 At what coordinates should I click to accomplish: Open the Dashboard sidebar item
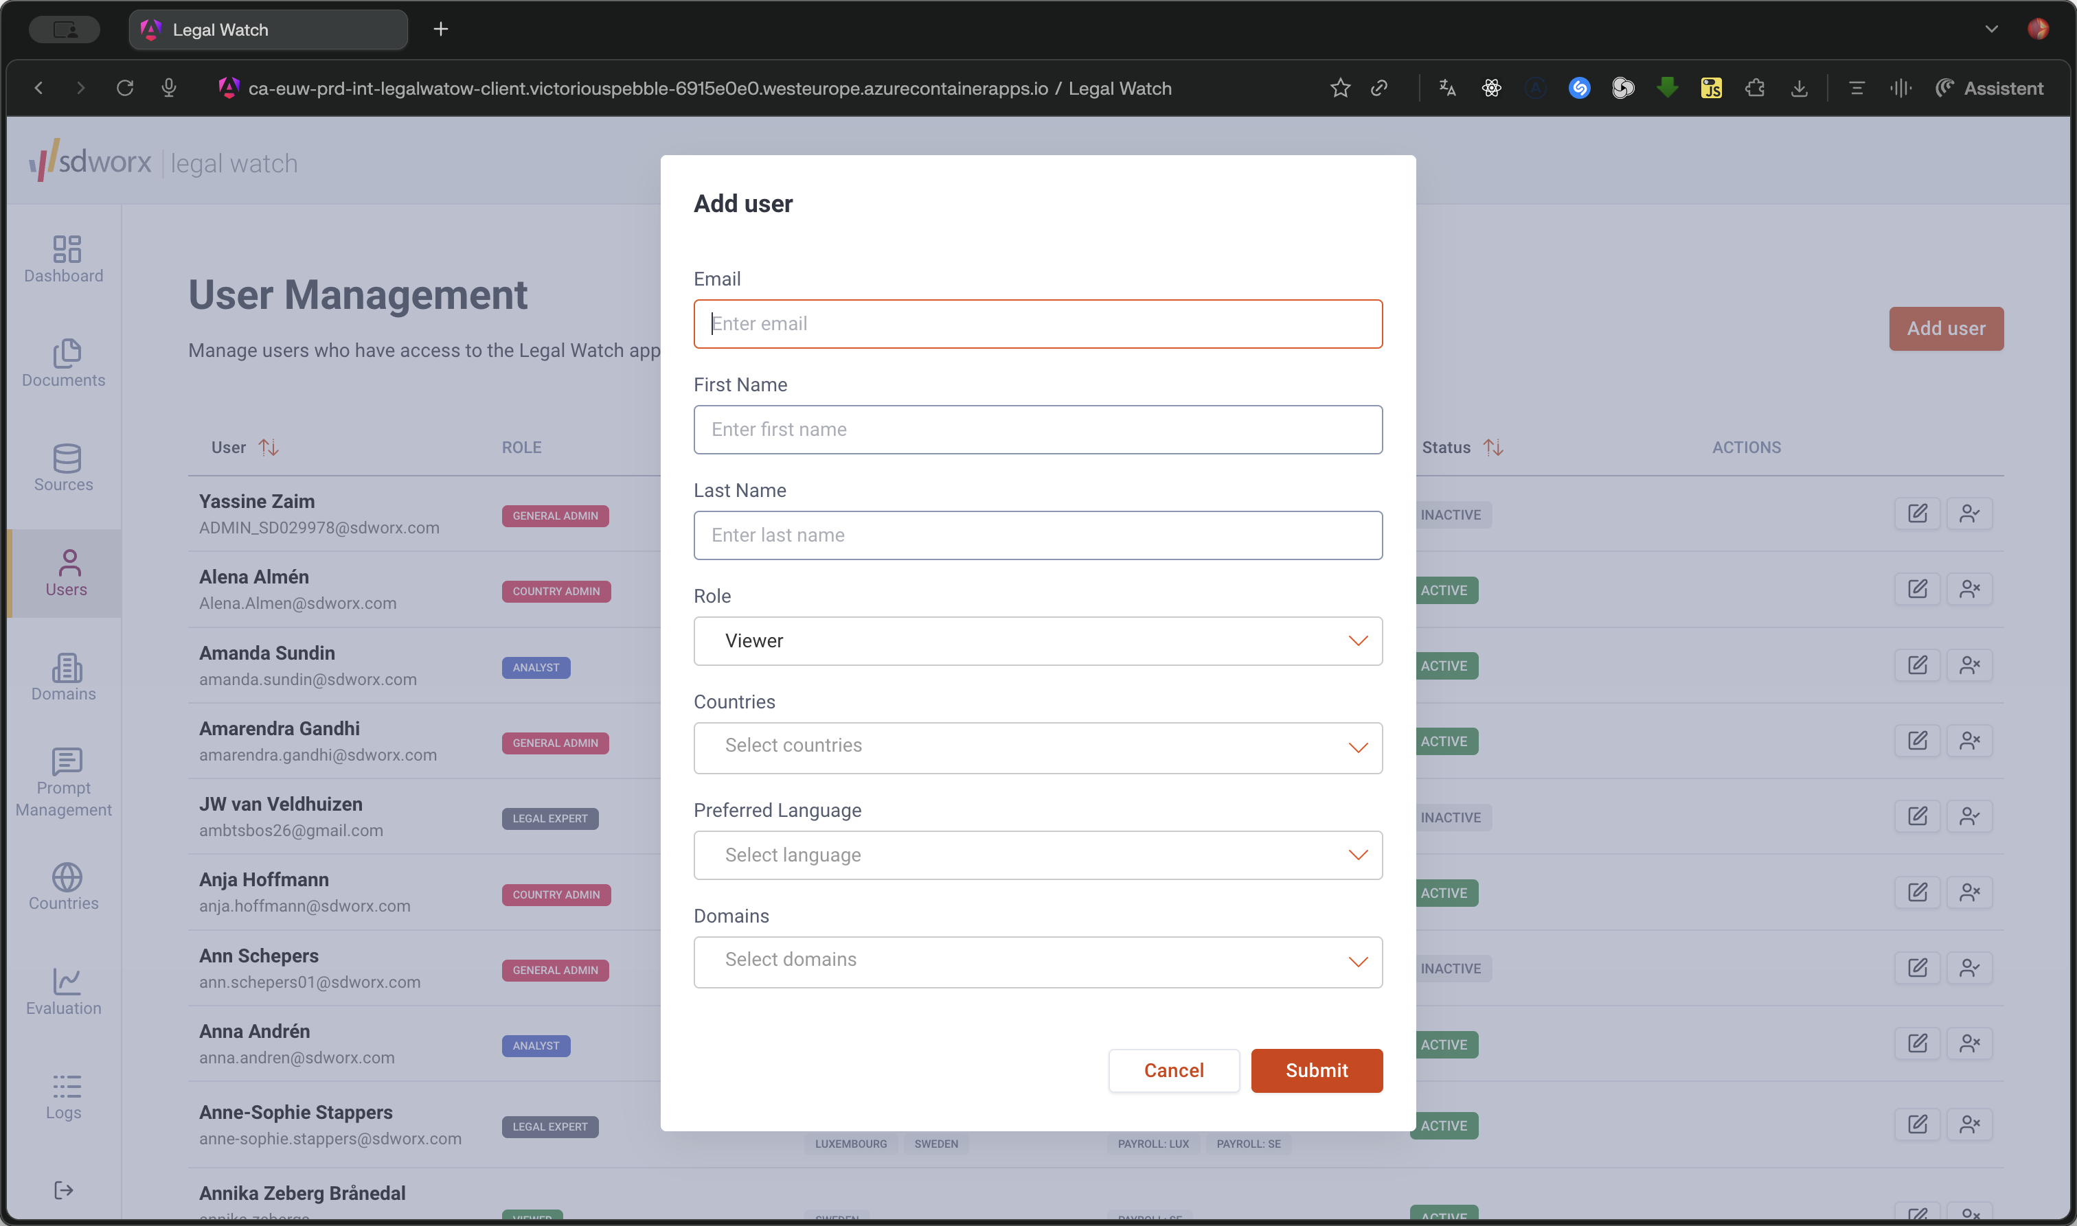tap(64, 259)
